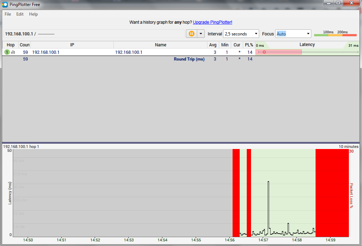This screenshot has height=246, width=362.
Task: Click the orange pause trace button
Action: (191, 34)
